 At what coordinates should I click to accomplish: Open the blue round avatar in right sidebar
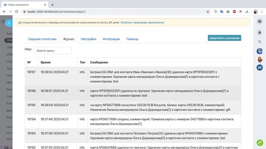coord(259,51)
